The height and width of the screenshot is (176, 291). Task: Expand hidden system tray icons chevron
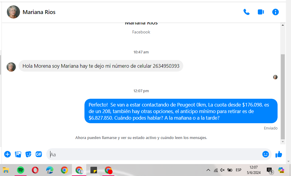[x=208, y=170]
